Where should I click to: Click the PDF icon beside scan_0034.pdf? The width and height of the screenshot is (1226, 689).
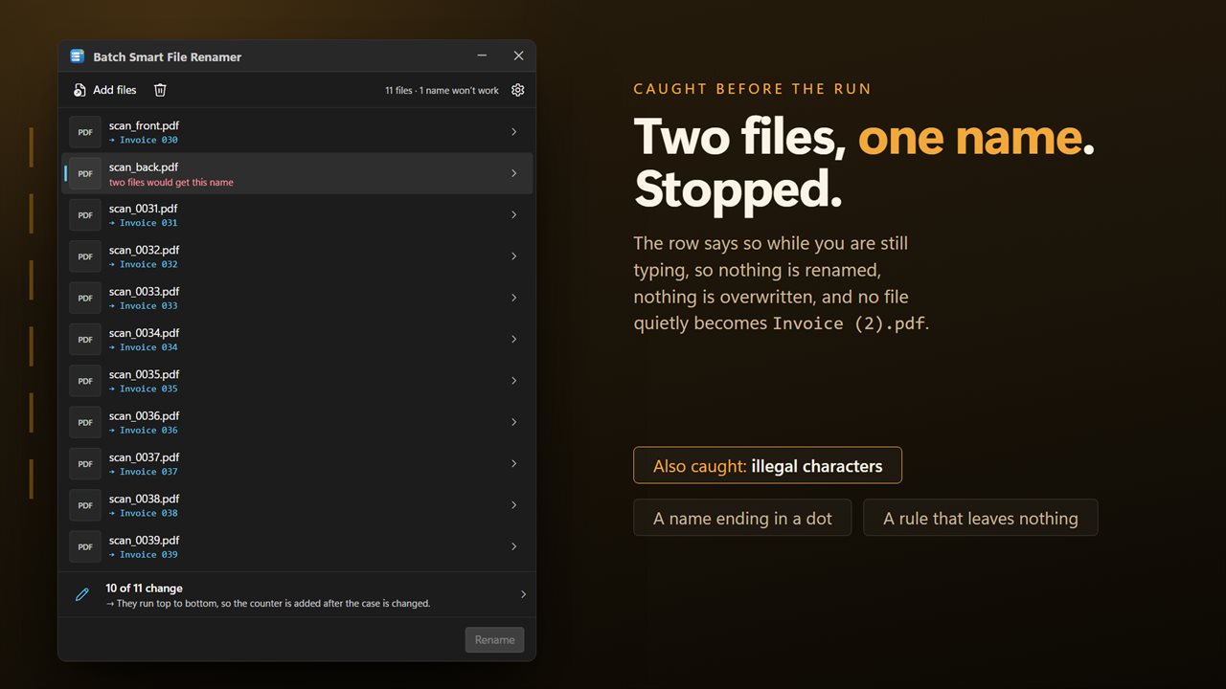(85, 340)
